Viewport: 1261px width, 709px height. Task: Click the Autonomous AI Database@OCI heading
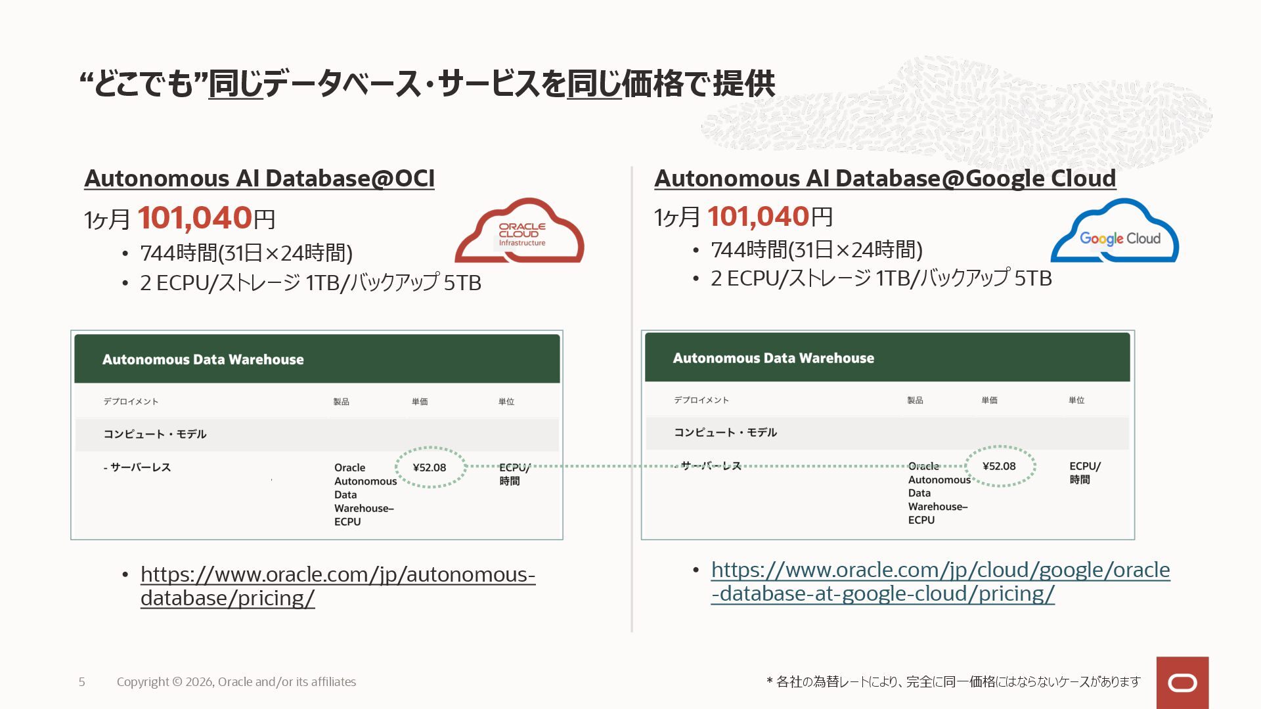[259, 179]
